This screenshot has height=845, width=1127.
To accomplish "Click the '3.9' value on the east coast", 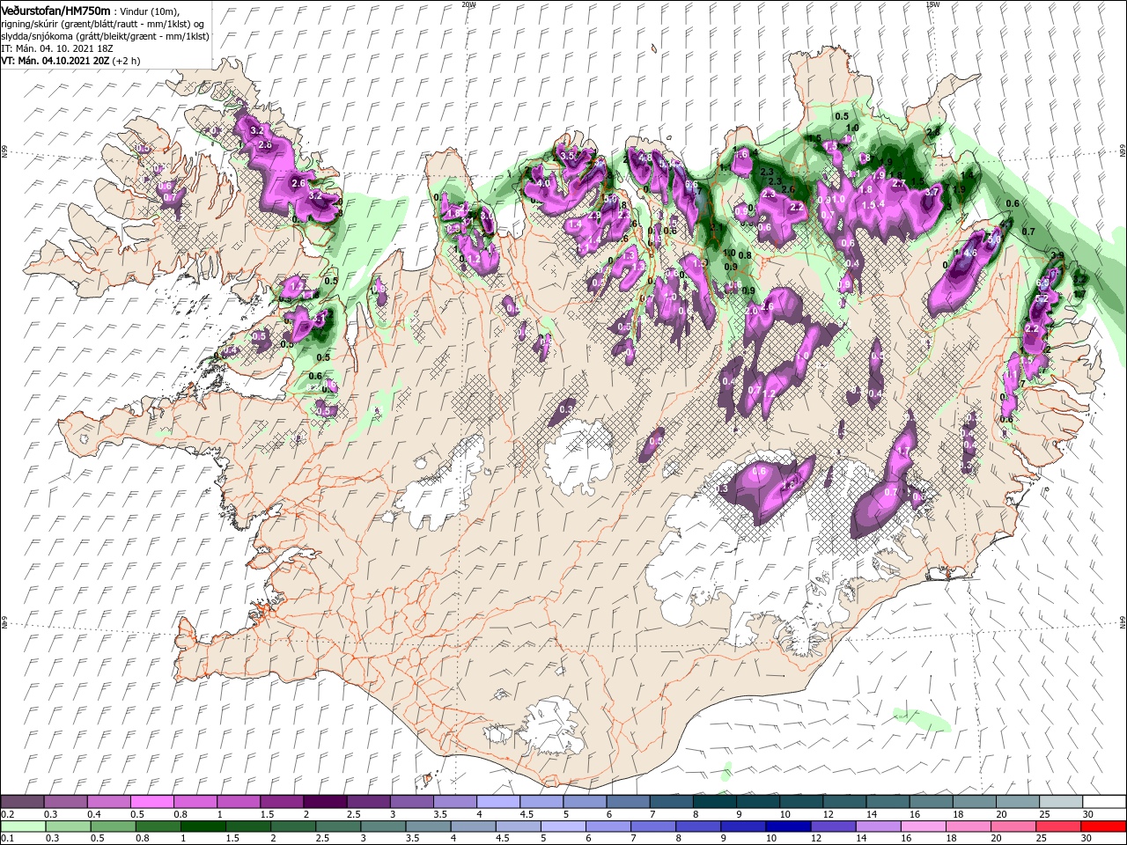I will point(1057,256).
